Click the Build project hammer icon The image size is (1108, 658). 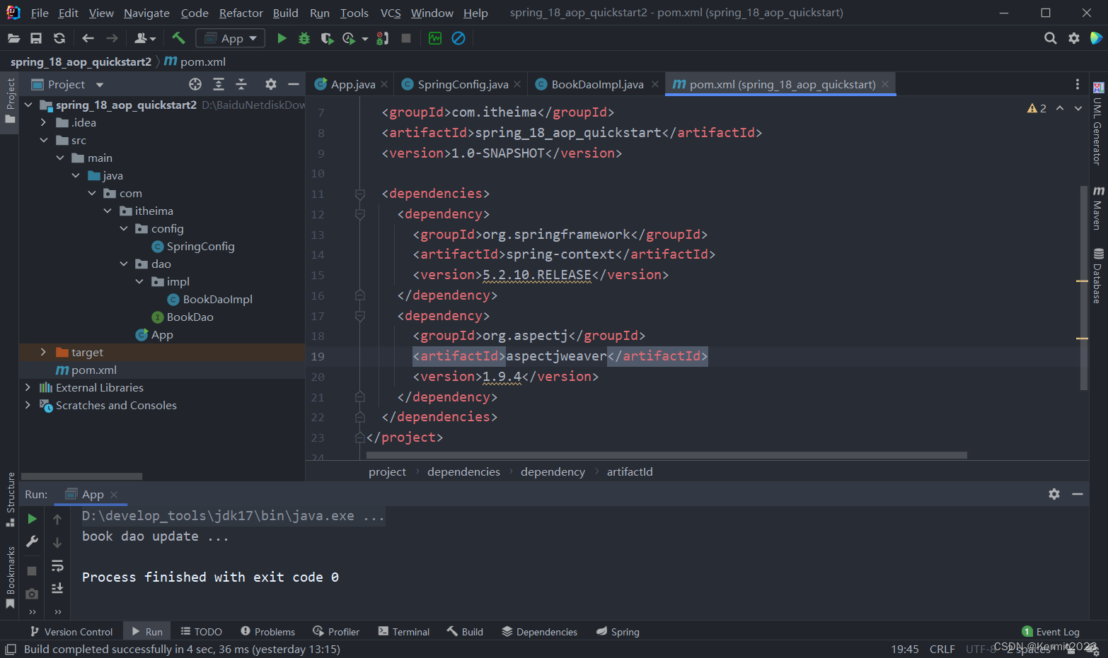pyautogui.click(x=178, y=38)
